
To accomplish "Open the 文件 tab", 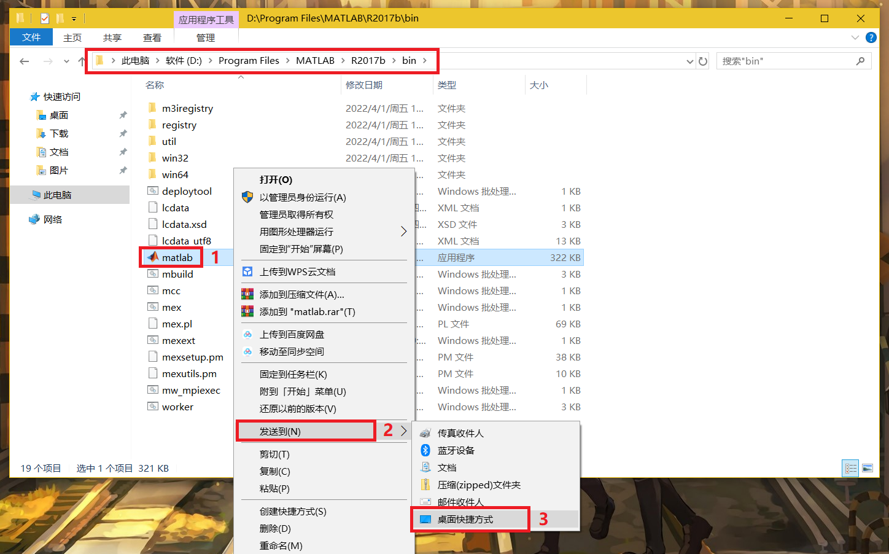I will pyautogui.click(x=31, y=37).
